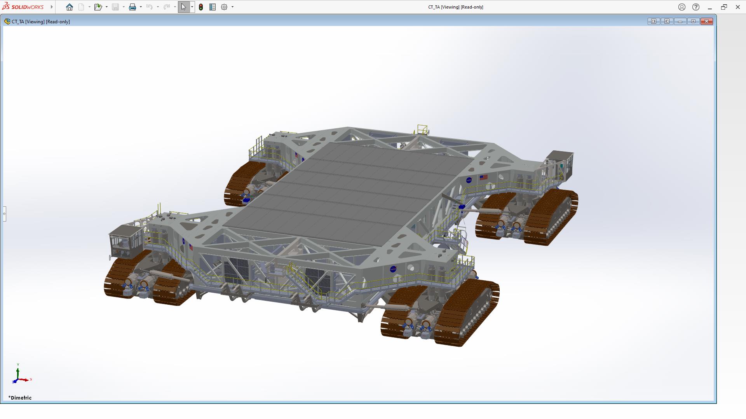Open the Options gear icon
The height and width of the screenshot is (419, 746).
pyautogui.click(x=224, y=7)
